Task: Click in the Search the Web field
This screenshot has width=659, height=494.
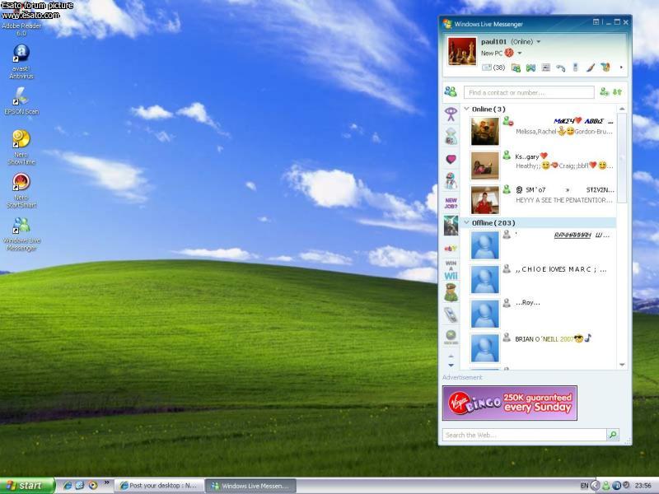Action: (x=525, y=435)
